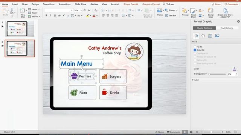
Task: Close the Format Graphic pane
Action: point(238,21)
